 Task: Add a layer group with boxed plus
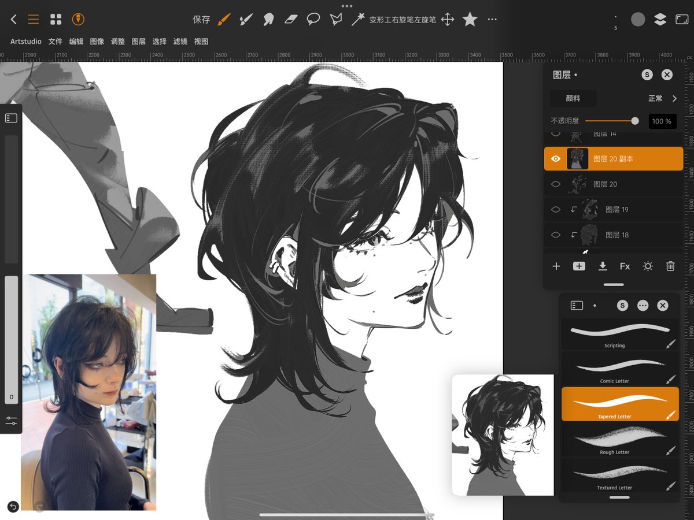point(579,266)
